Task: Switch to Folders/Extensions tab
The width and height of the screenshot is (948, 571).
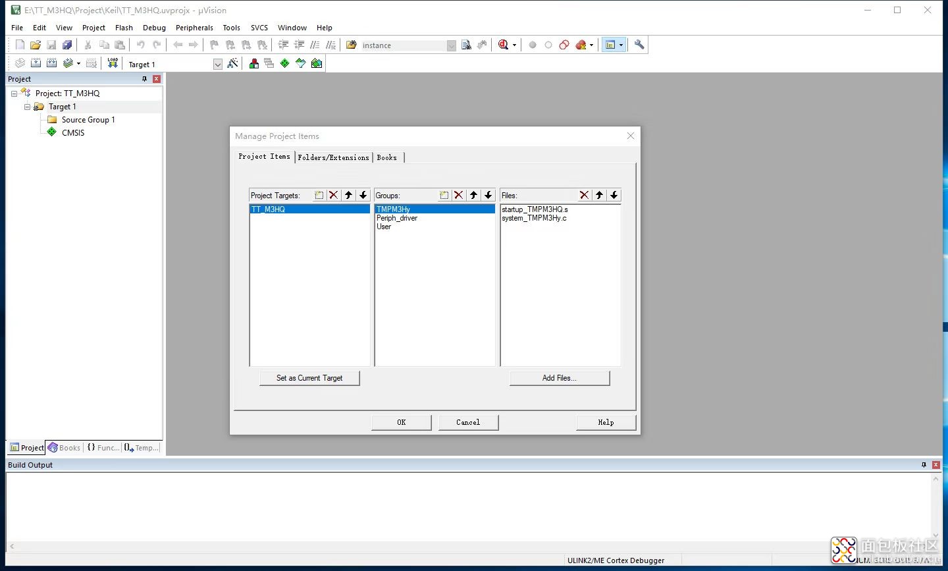Action: (333, 157)
